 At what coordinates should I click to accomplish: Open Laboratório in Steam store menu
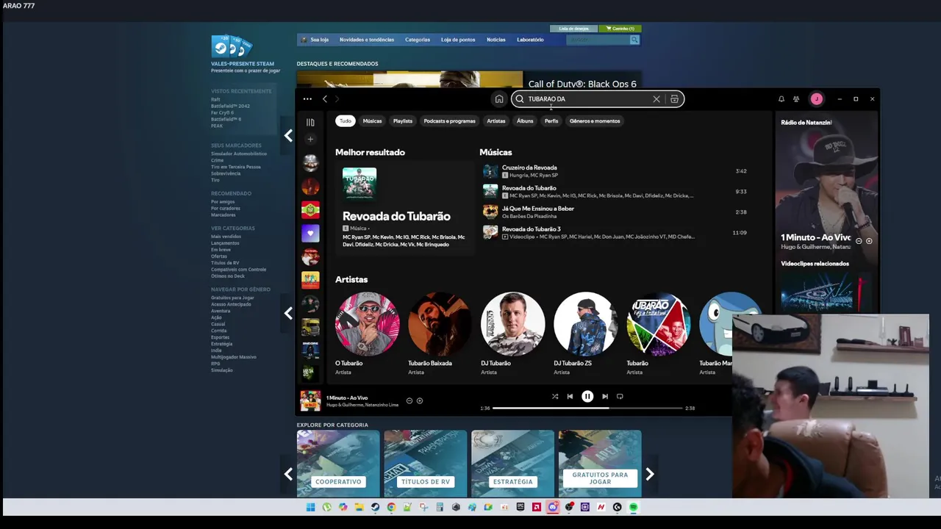coord(530,40)
